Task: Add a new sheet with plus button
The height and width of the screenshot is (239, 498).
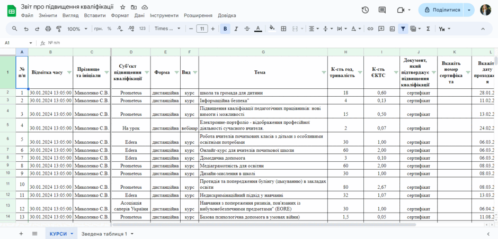Action: [21, 234]
